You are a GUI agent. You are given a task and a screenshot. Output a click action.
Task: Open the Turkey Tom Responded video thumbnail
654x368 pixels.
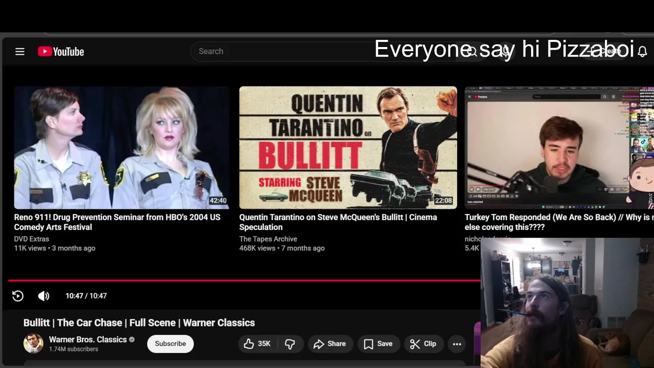point(559,148)
